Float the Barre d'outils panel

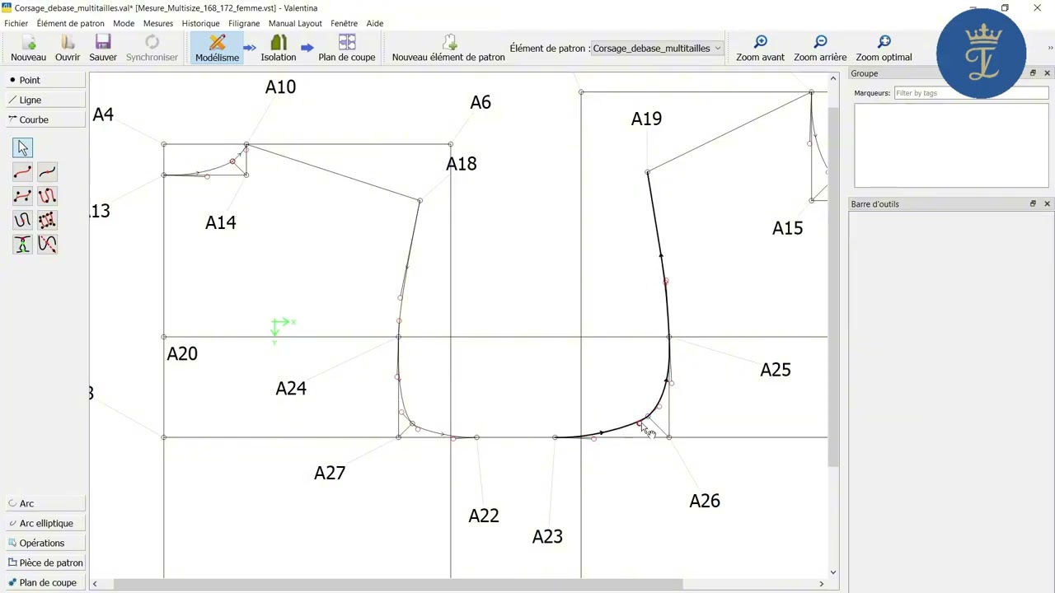(1033, 203)
